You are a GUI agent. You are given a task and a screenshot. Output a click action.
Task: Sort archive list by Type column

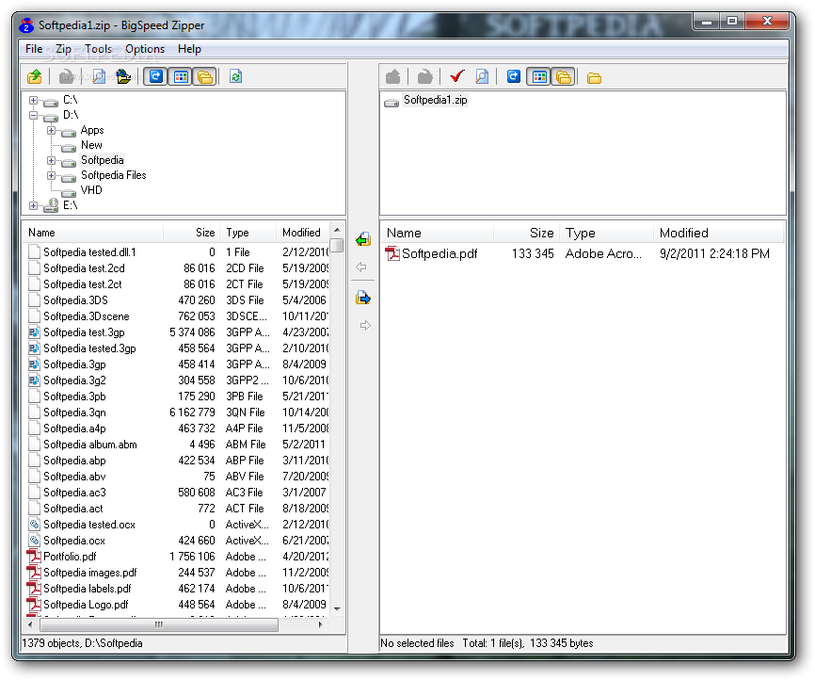[607, 233]
